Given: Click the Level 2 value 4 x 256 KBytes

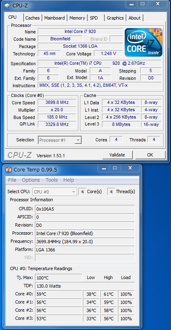Looking at the screenshot, I should coord(121,117).
